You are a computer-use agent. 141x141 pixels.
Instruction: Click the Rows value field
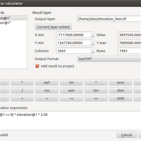click(x=129, y=51)
